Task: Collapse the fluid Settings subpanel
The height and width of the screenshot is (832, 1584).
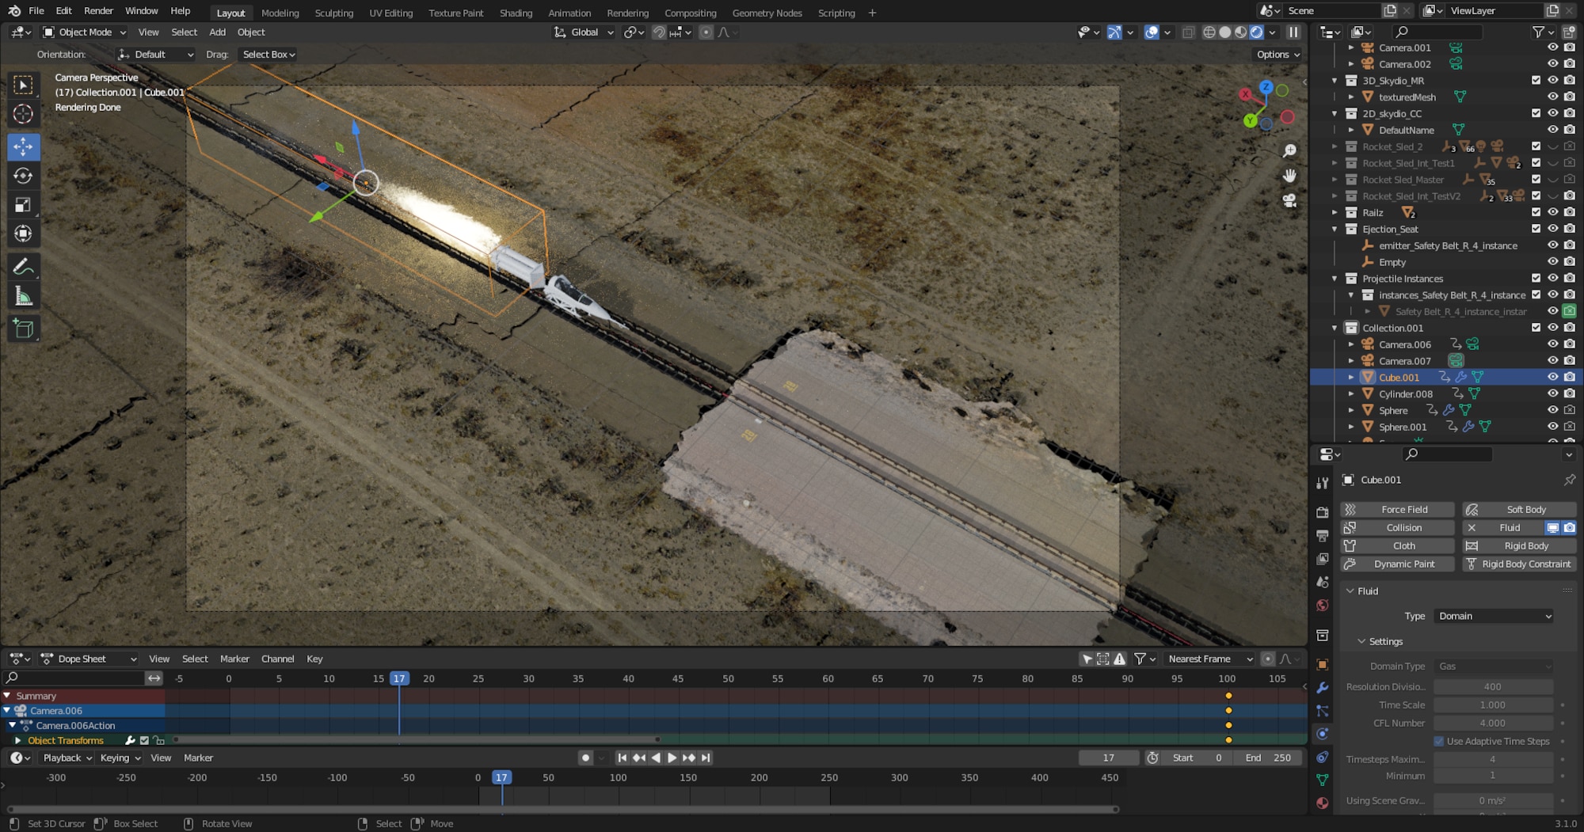Action: coord(1361,642)
